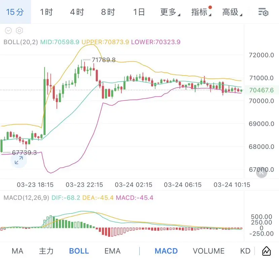This screenshot has width=279, height=260.
Task: Open the 更多 timeframe dropdown
Action: pos(170,12)
